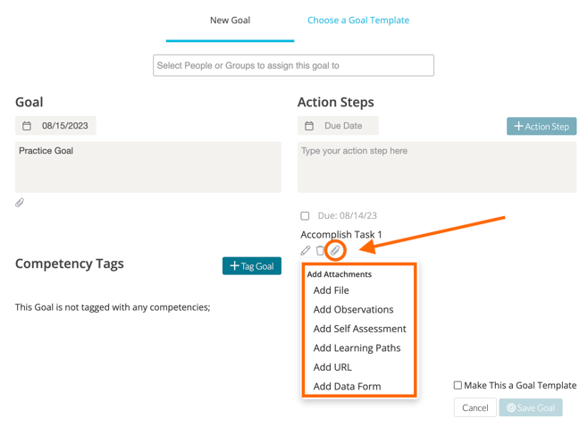Image resolution: width=588 pixels, height=435 pixels.
Task: Click the circled paperclip attachment icon
Action: coord(335,251)
